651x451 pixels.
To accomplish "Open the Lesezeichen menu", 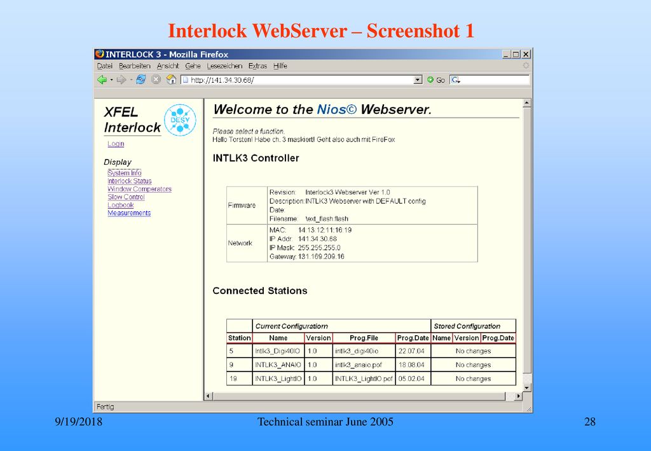I will point(224,66).
